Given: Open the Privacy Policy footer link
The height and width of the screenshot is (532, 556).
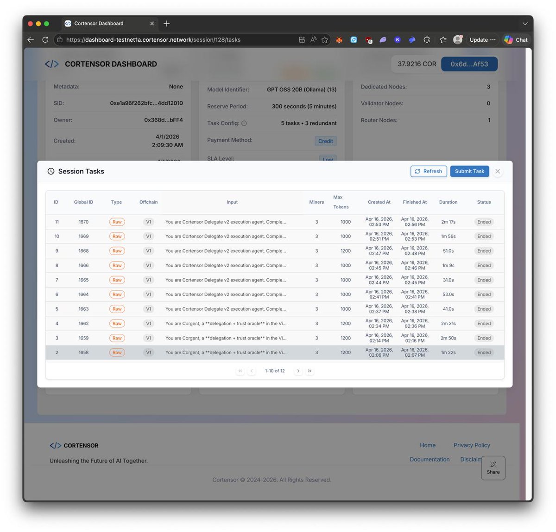Looking at the screenshot, I should [x=472, y=445].
